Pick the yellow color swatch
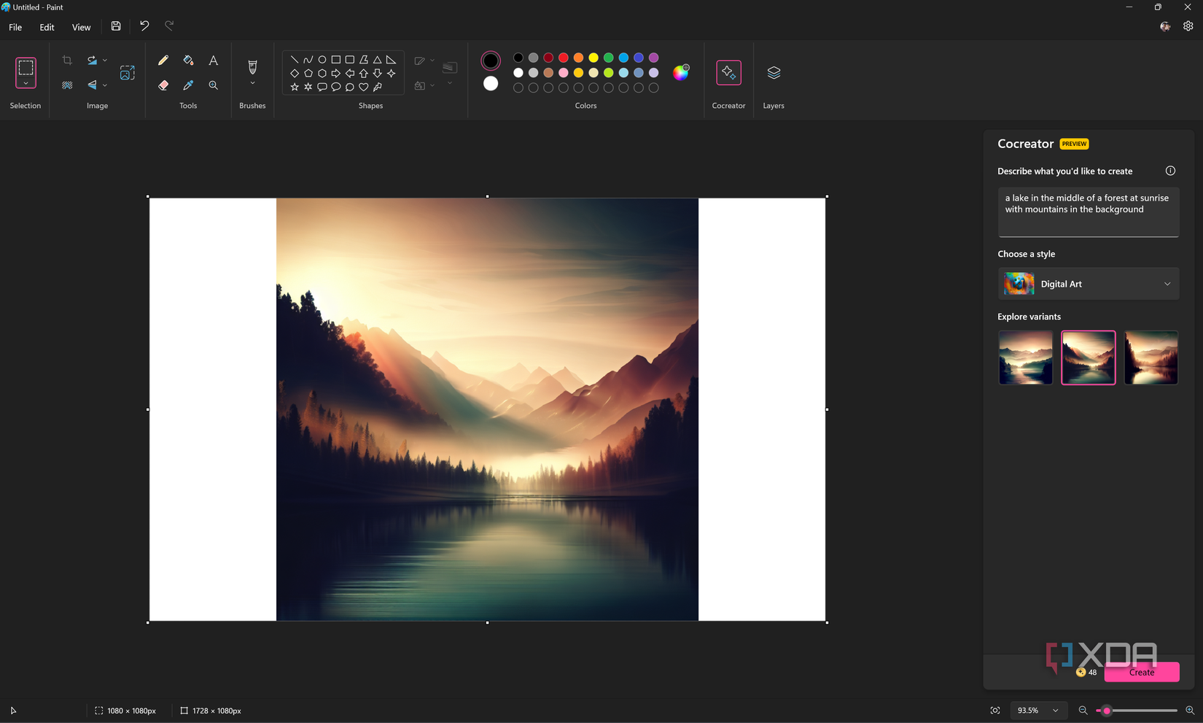The height and width of the screenshot is (723, 1203). click(x=593, y=58)
